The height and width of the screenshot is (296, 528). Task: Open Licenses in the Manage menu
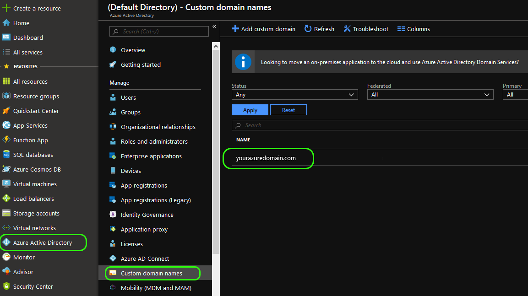click(132, 244)
